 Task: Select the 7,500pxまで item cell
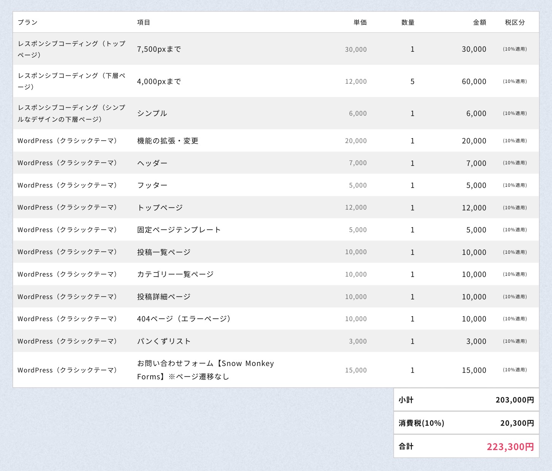pyautogui.click(x=159, y=49)
